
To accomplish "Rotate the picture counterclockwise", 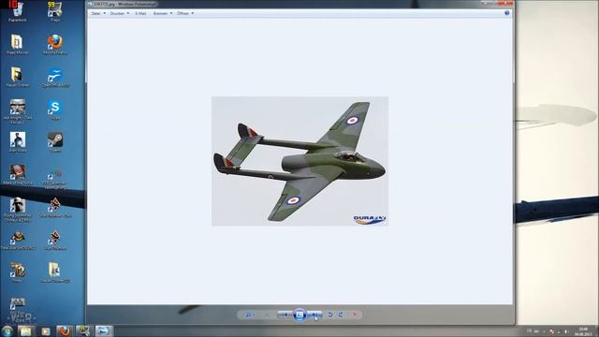I will tap(330, 315).
